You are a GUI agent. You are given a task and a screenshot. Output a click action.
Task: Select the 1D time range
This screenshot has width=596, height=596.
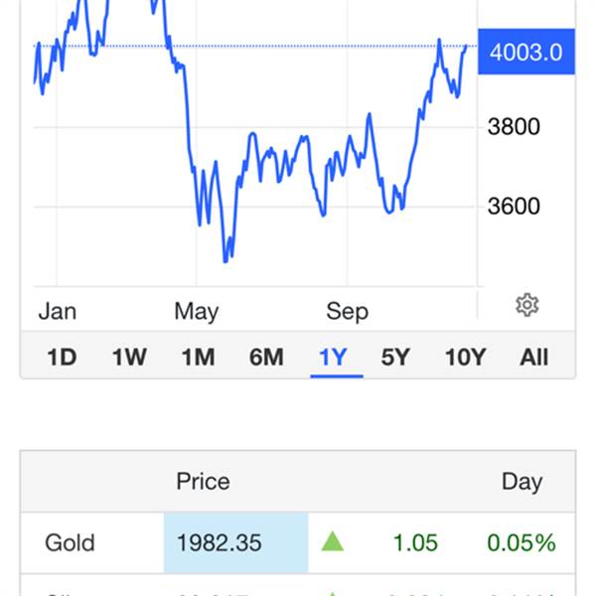[62, 357]
